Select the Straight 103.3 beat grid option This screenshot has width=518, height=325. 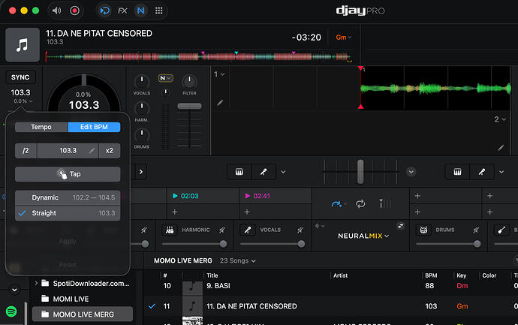click(x=68, y=213)
